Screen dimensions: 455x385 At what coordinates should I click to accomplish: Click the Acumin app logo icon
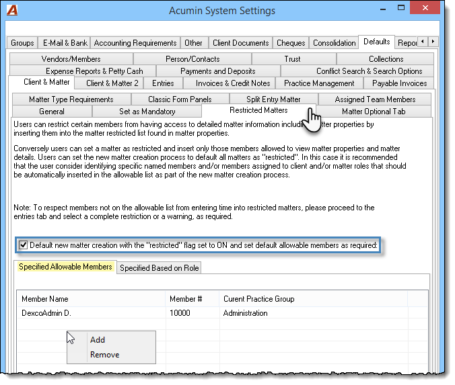pyautogui.click(x=12, y=11)
